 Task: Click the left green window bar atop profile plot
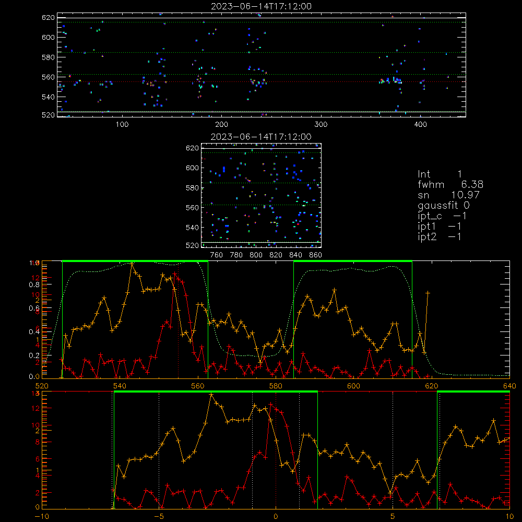135,262
